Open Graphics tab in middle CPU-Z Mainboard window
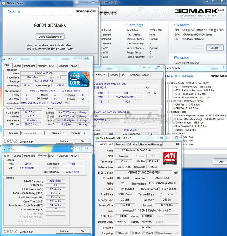 click(x=135, y=75)
